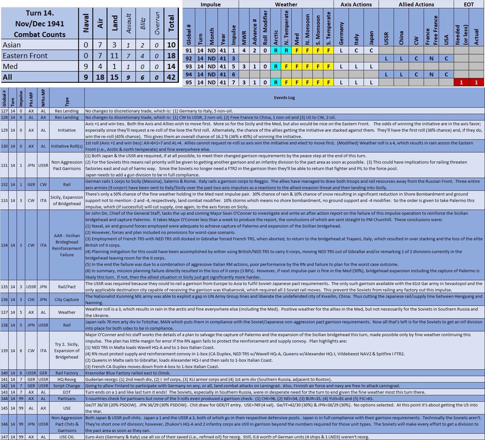The image size is (485, 440).
Task: Click Global # cell "95" in impulse table
Action: click(x=189, y=82)
